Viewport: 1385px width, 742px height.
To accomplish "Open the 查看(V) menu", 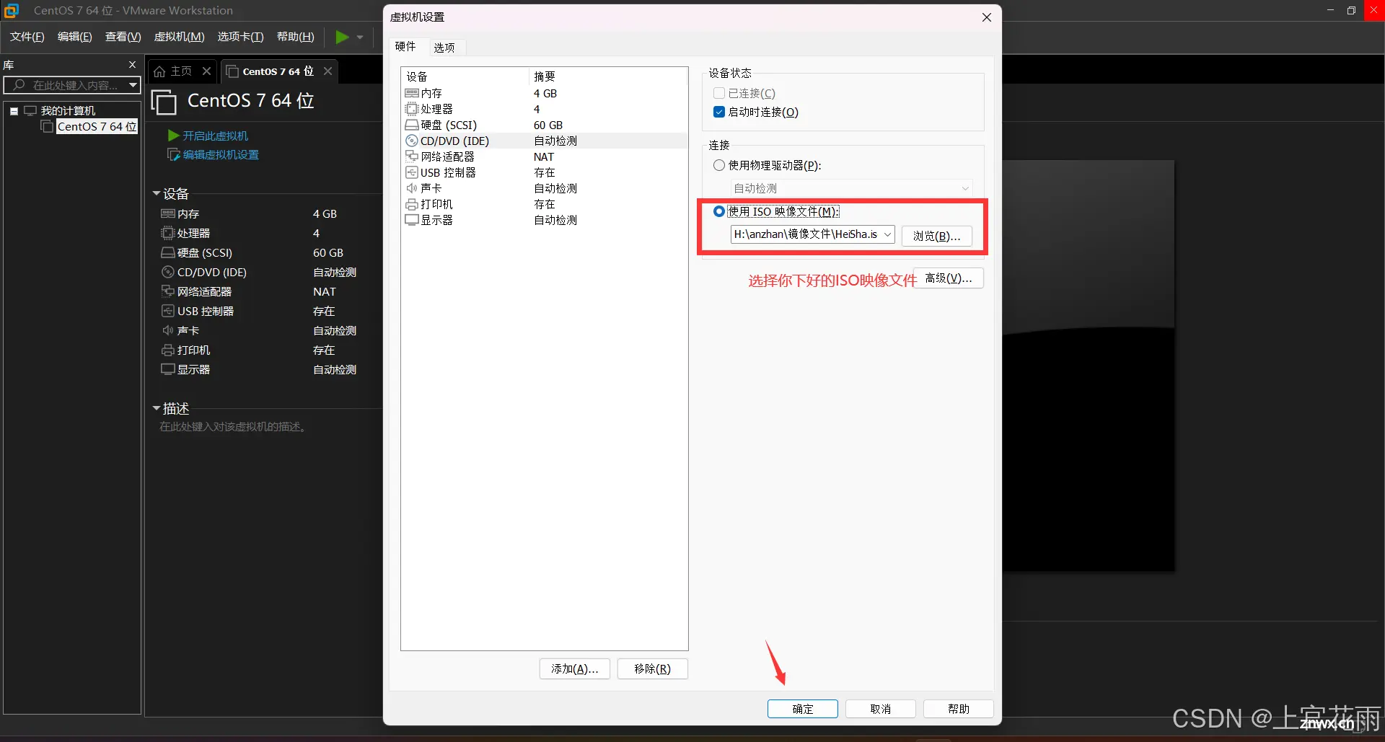I will pyautogui.click(x=123, y=37).
